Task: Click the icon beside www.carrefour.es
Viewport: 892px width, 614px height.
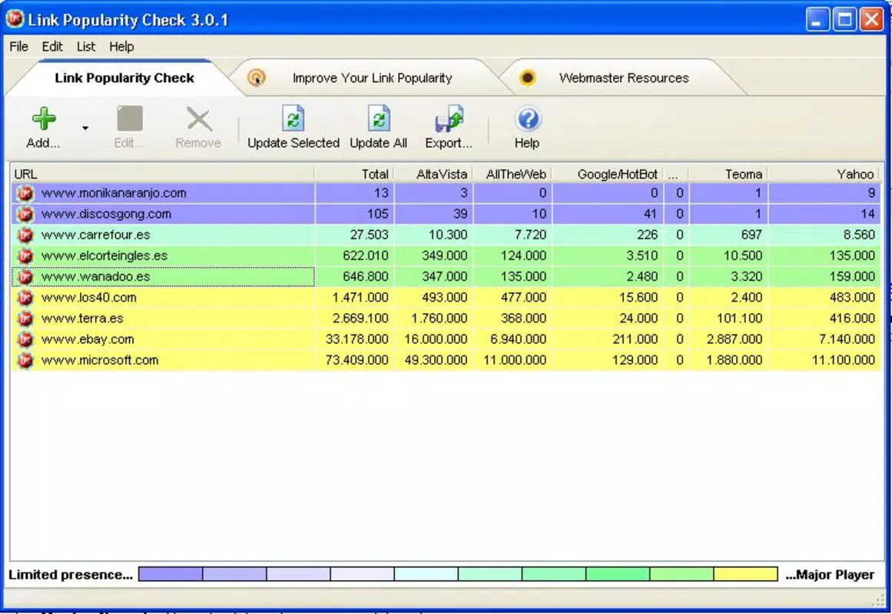Action: (25, 235)
